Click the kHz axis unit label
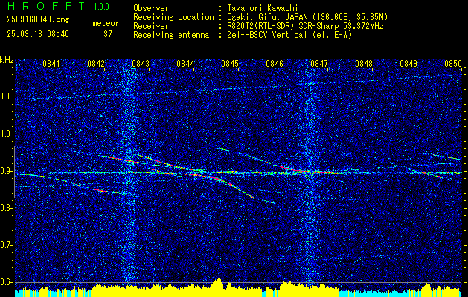 coord(7,60)
